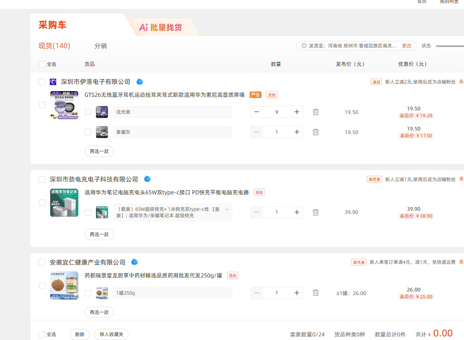Viewport: 464px width, 340px height.
Task: Check the bottom 全选 checkbox
Action: (x=42, y=334)
